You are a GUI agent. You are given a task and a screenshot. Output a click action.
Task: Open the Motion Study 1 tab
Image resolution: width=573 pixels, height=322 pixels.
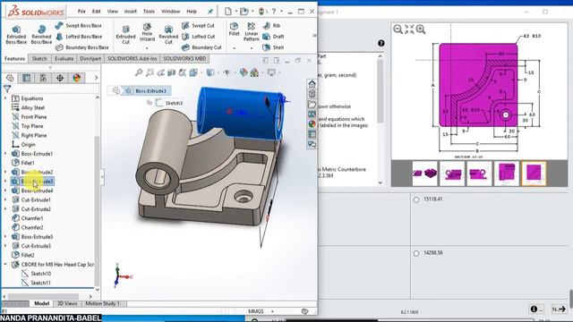coord(102,303)
